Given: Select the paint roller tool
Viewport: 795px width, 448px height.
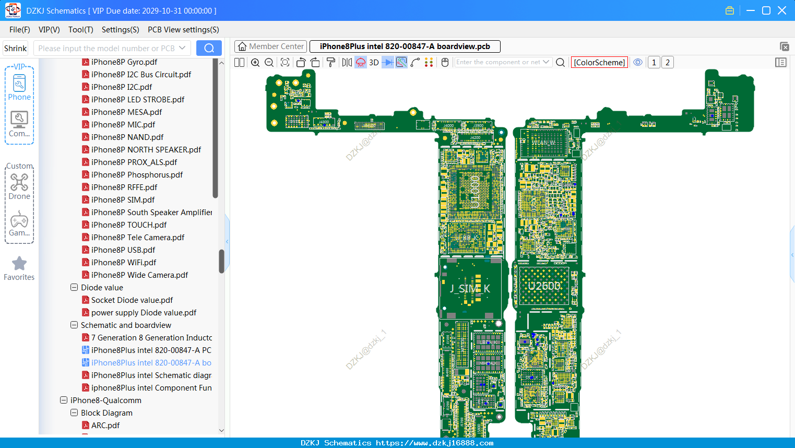Looking at the screenshot, I should tap(330, 63).
